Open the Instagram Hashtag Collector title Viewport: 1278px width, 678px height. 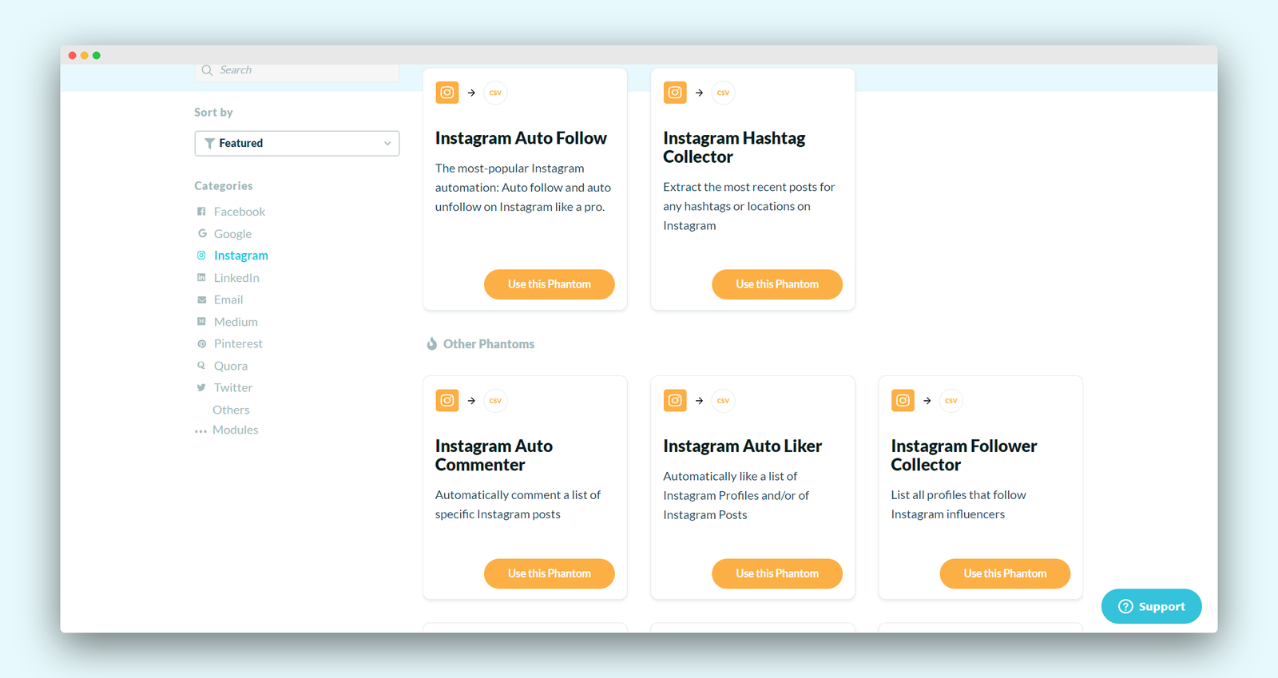(x=734, y=148)
